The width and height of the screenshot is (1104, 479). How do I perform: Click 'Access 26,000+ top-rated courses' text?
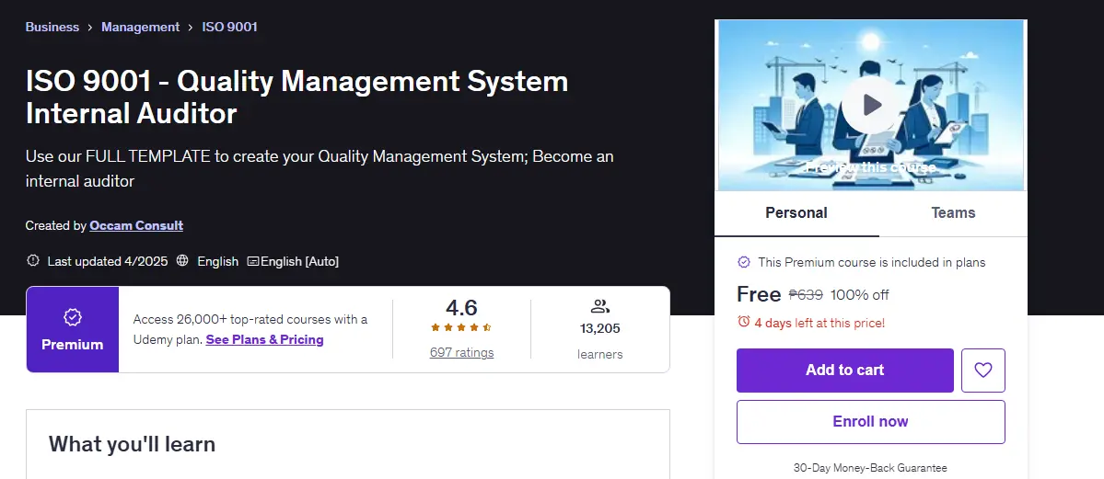250,319
